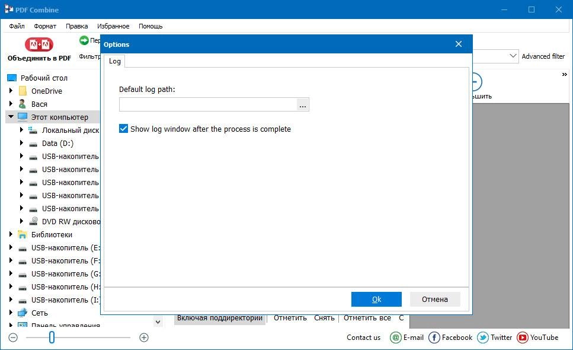Click the zoom slider thumb
This screenshot has height=350, width=573.
click(52, 337)
